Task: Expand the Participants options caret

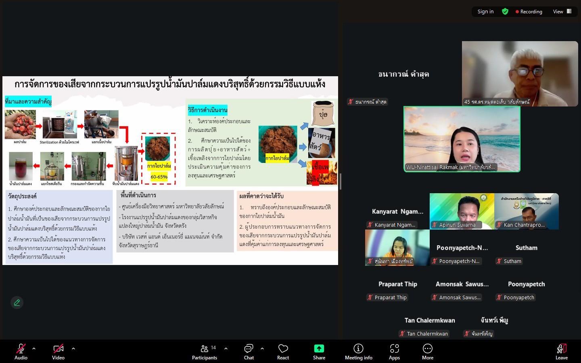Action: [226, 348]
